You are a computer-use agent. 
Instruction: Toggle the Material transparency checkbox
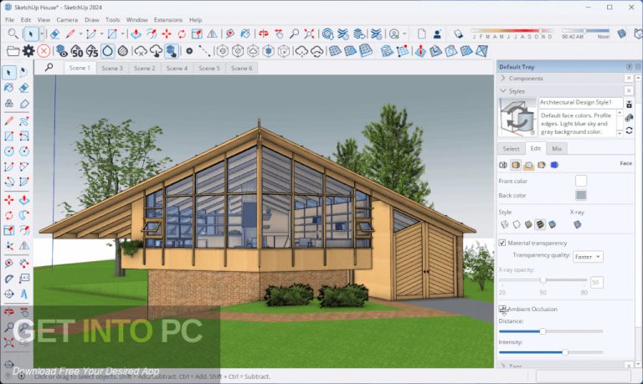click(502, 243)
